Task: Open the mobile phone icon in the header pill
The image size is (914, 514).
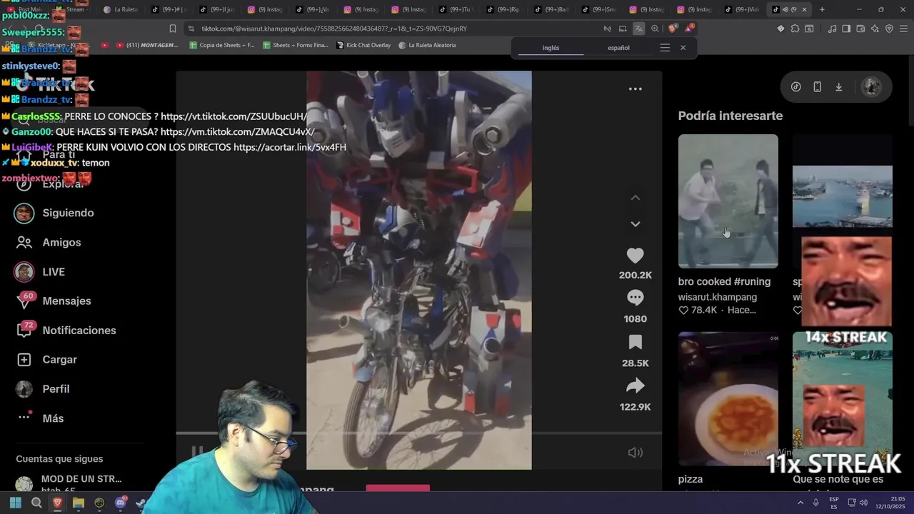Action: coord(817,86)
